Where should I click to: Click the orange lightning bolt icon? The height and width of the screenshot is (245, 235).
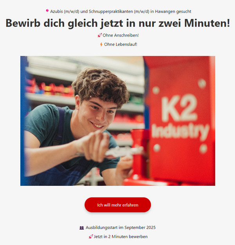coord(101,44)
